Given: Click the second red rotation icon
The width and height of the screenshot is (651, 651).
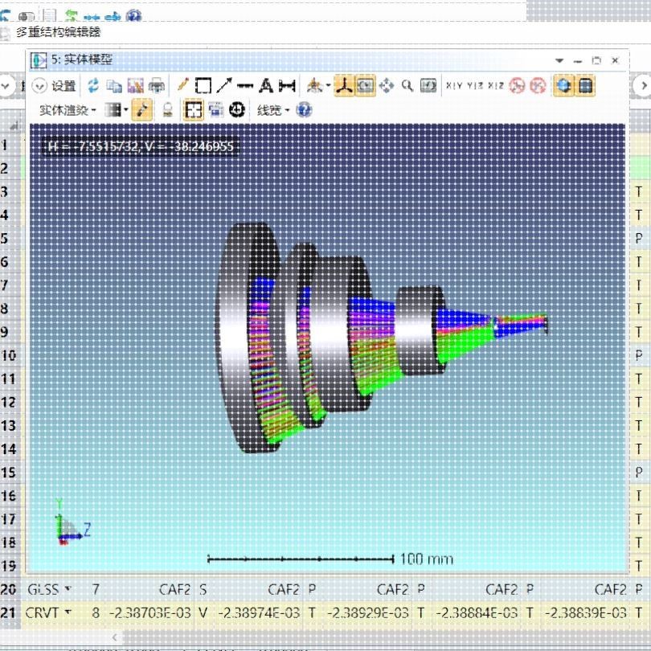Looking at the screenshot, I should (x=538, y=85).
